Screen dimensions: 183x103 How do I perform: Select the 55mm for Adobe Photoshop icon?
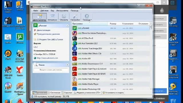click(74, 33)
